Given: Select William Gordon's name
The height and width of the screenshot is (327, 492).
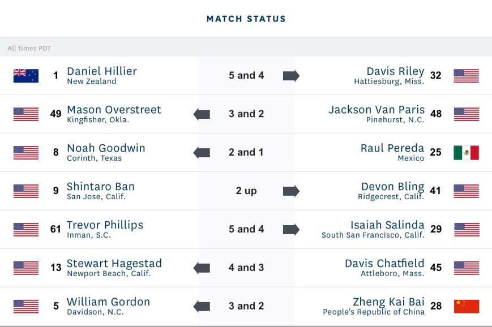Looking at the screenshot, I should click(x=108, y=302).
